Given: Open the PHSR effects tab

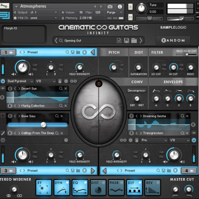Looking at the screenshot, I should click(116, 187).
